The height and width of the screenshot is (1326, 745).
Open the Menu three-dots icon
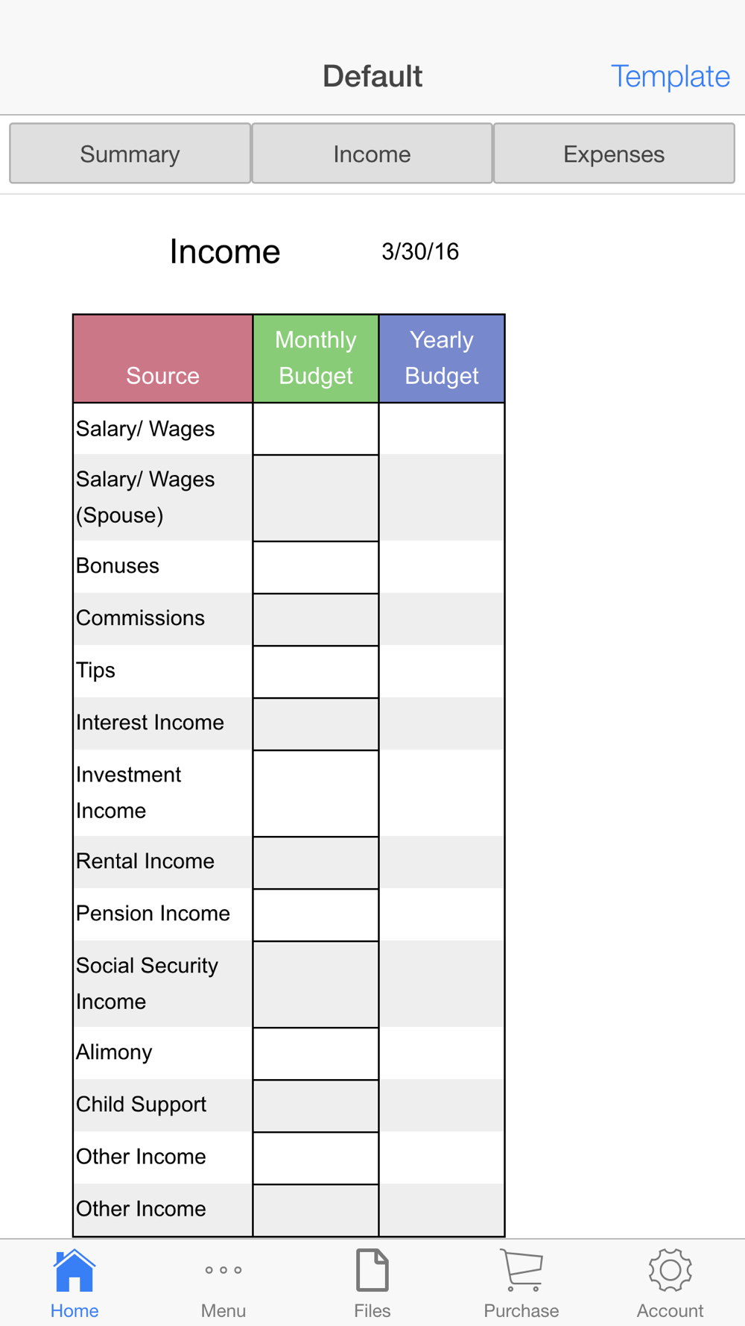point(223,1270)
